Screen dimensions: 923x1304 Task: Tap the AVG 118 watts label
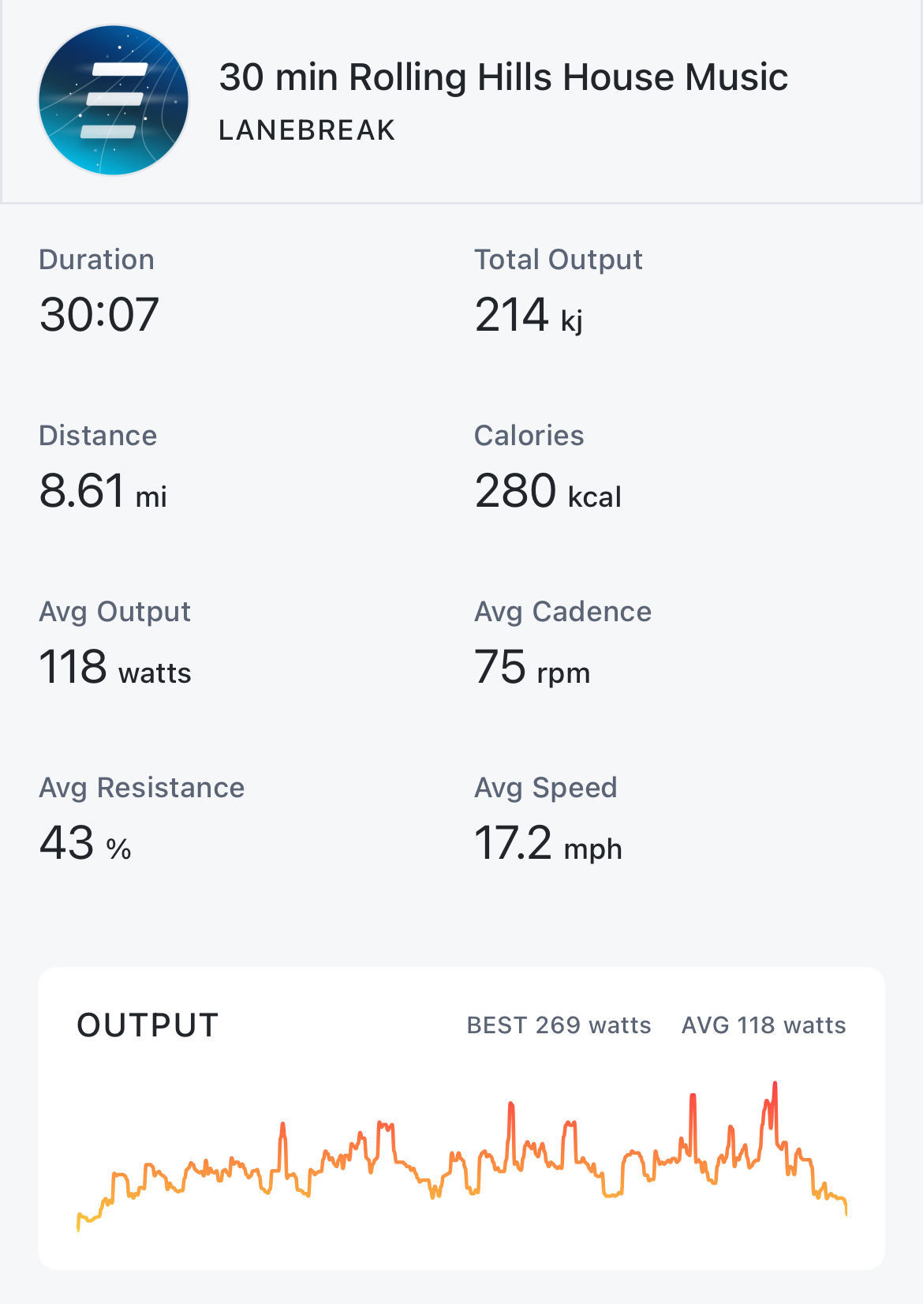(764, 1025)
